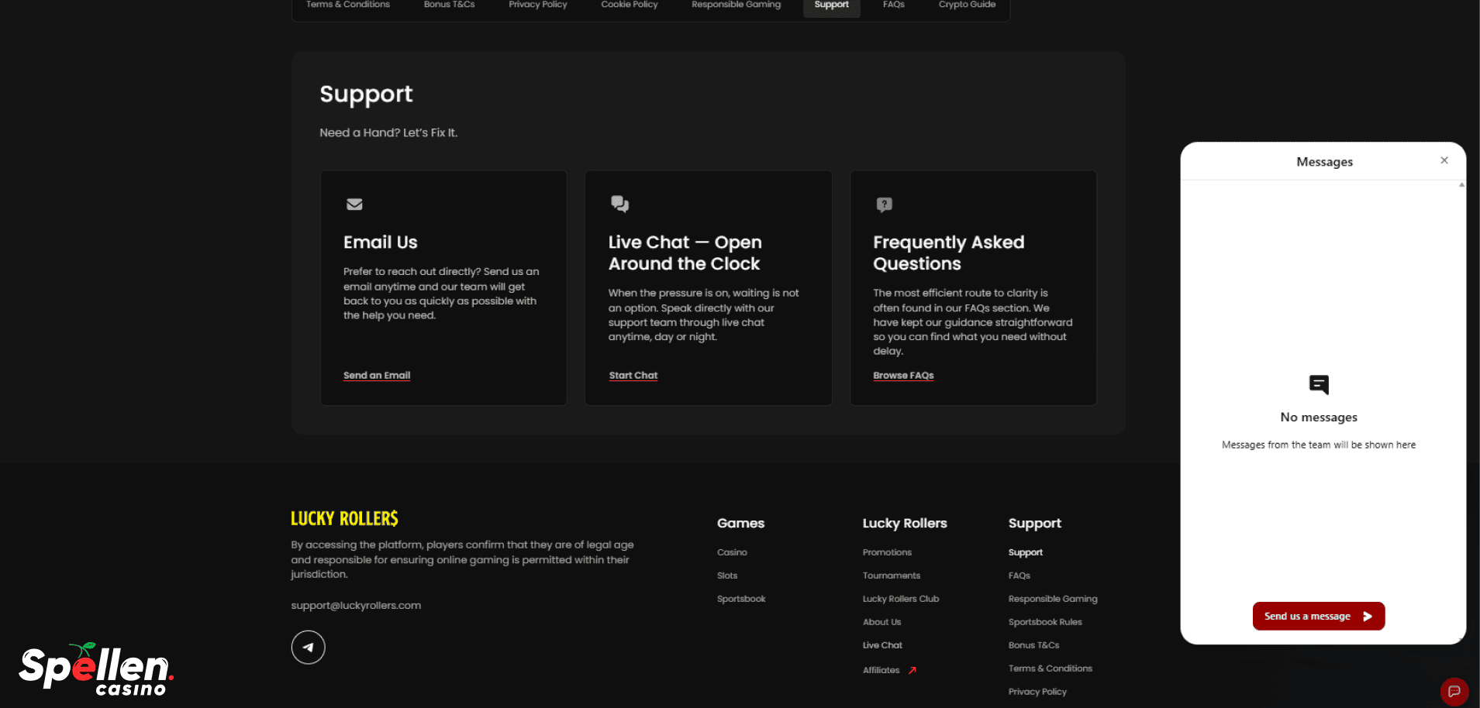Click the Lucky Rollers footer logo
This screenshot has height=708, width=1480.
pos(344,518)
